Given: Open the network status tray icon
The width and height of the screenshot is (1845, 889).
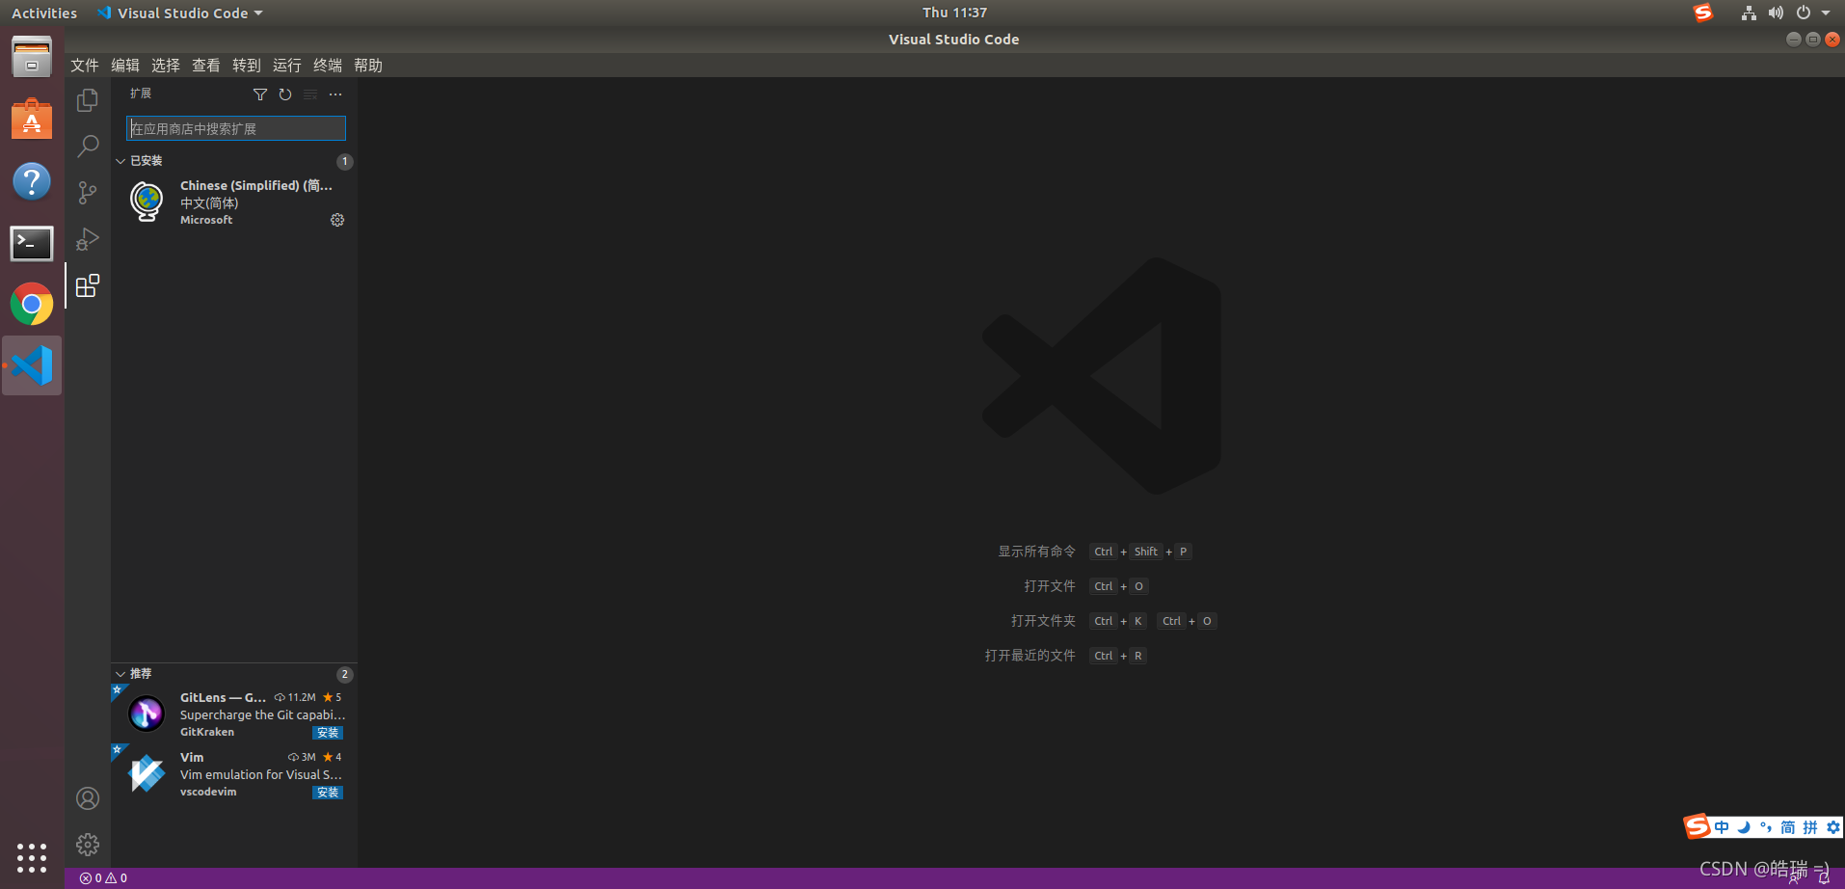Looking at the screenshot, I should [x=1749, y=13].
